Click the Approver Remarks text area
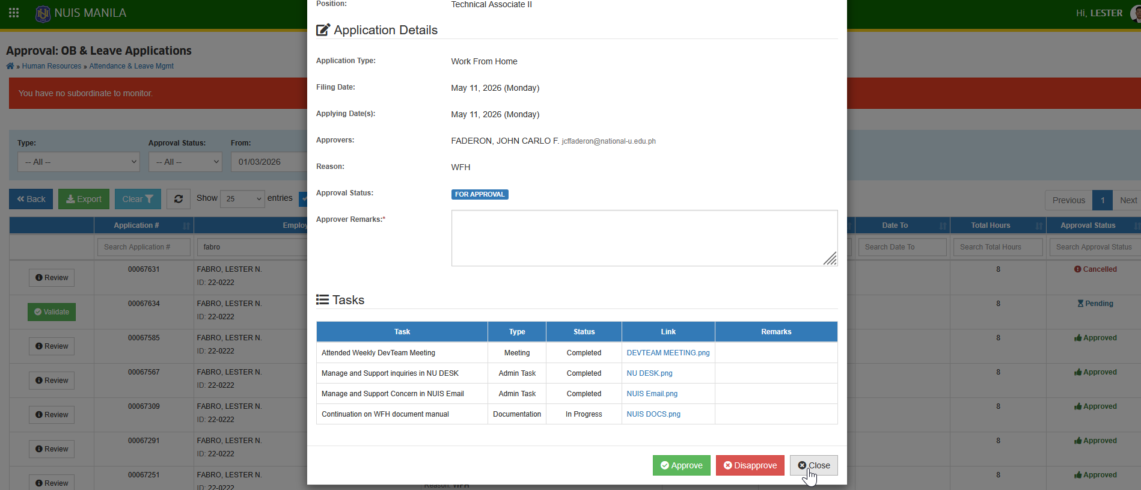Image resolution: width=1141 pixels, height=490 pixels. point(644,238)
